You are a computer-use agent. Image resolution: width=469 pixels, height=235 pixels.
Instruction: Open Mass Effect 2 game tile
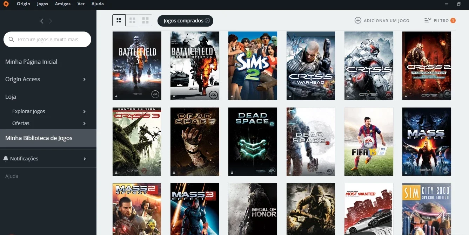coord(137,209)
